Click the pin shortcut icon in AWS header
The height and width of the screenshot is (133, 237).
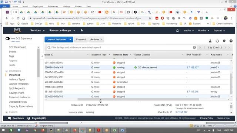click(x=81, y=30)
